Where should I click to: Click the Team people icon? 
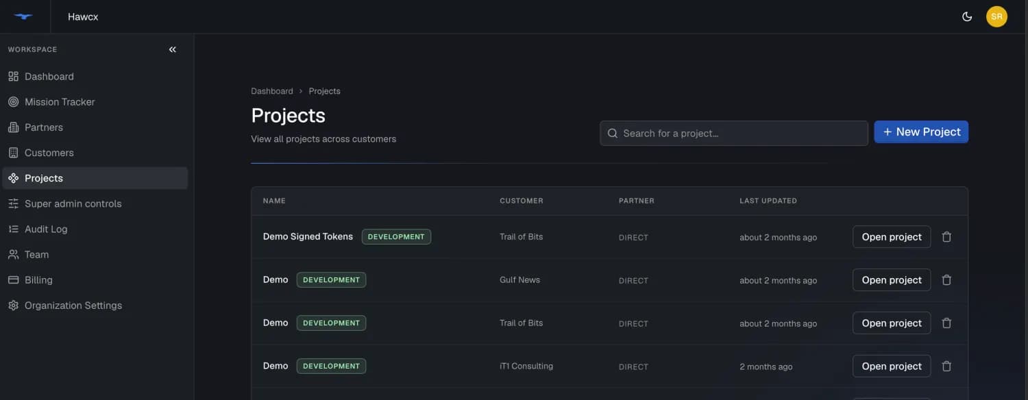13,254
